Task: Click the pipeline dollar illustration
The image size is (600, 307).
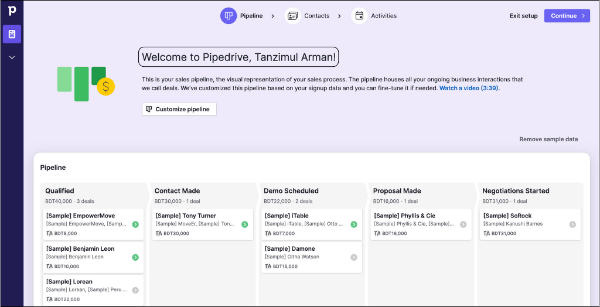Action: [x=86, y=84]
